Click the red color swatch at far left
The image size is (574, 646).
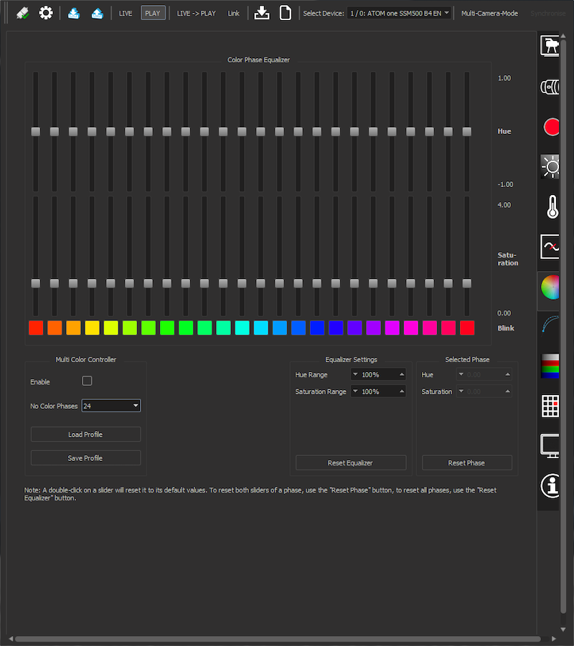pyautogui.click(x=36, y=328)
